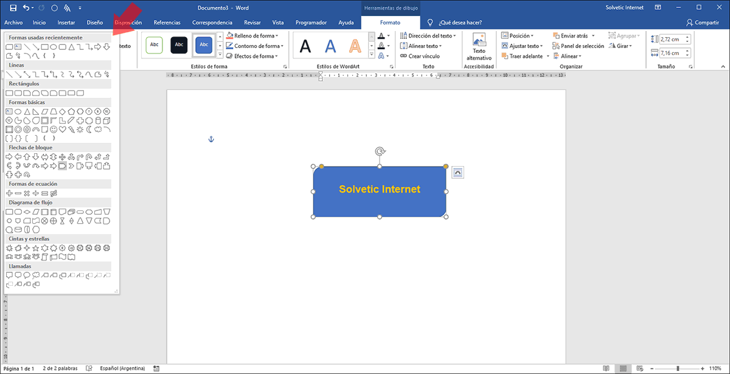Switch to Read Mode view in status bar
Screen dimensions: 730x374
coord(606,369)
